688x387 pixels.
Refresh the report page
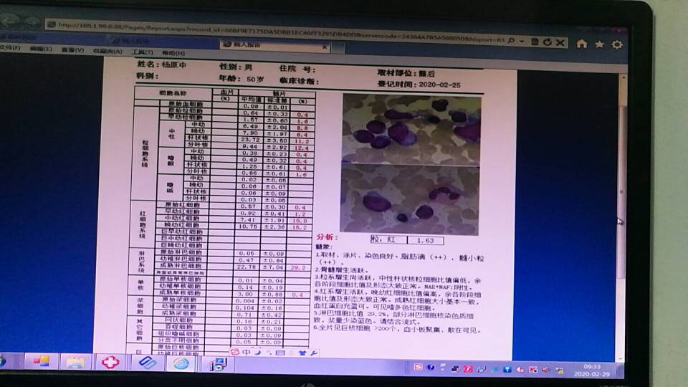pyautogui.click(x=547, y=42)
